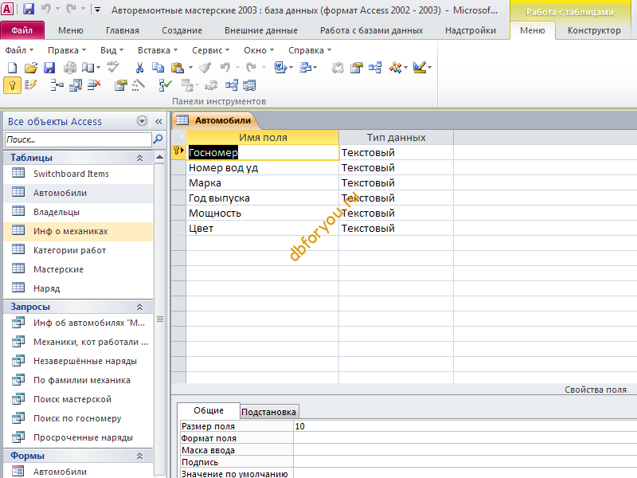Click the navigation pane scrollbar up arrow
Screen dimensions: 637x478
pos(160,157)
